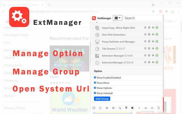This screenshot has width=182, height=114.
Task: Select the Proxy Switcher and Manager entry
Action: click(x=127, y=42)
